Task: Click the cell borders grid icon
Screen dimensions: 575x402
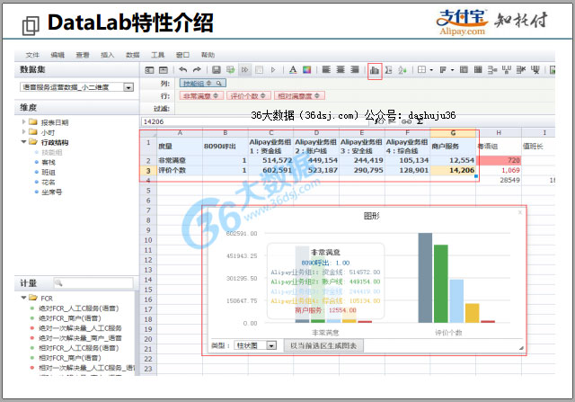Action: tap(421, 69)
